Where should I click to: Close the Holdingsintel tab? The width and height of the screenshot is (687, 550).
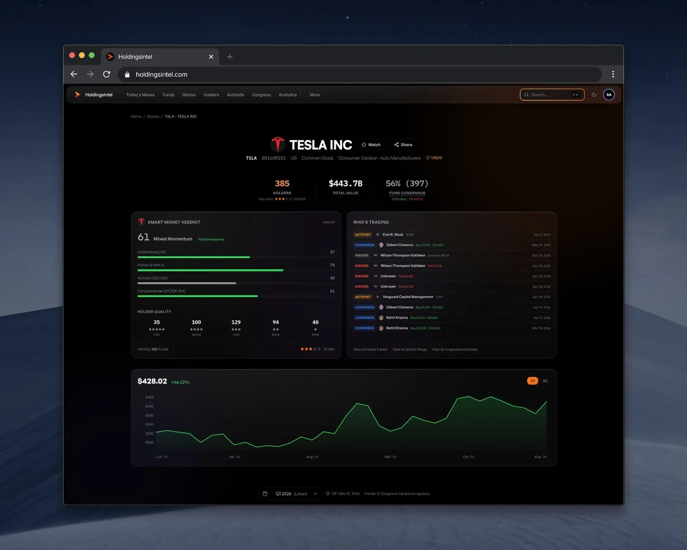[x=211, y=57]
